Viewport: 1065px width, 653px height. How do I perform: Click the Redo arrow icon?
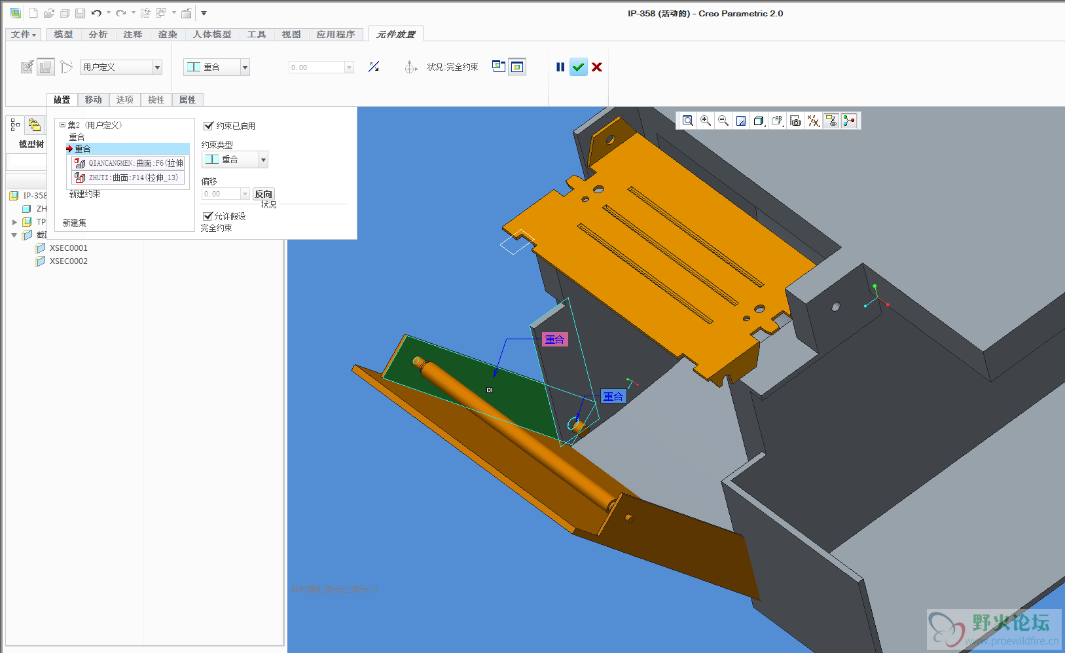point(121,13)
